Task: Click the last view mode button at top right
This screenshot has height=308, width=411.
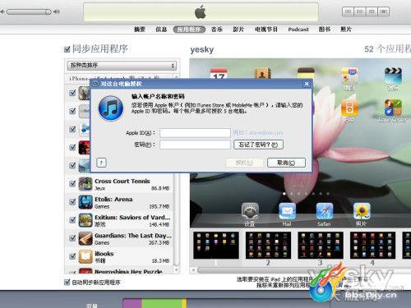Action: click(x=384, y=11)
